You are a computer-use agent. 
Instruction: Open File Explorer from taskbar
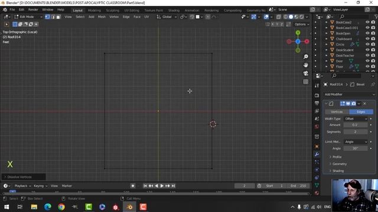click(34, 207)
